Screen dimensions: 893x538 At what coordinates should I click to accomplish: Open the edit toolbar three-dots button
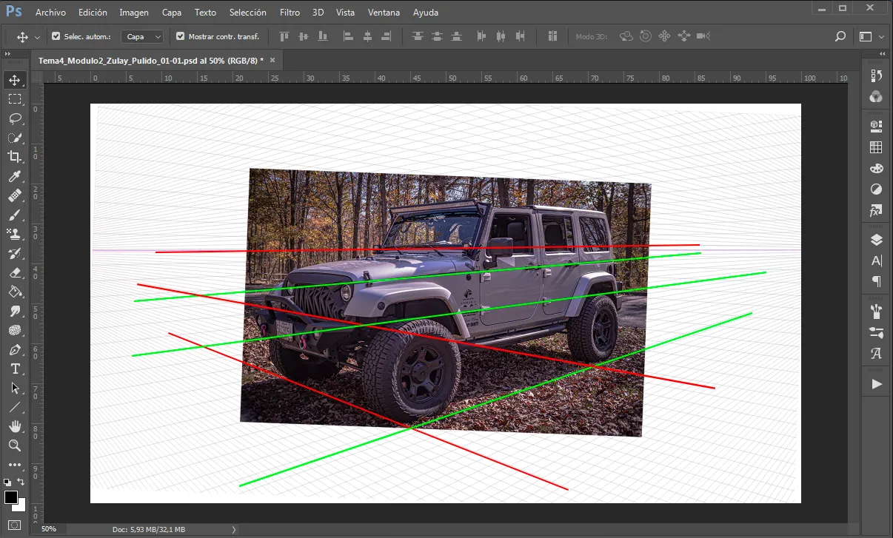[15, 465]
